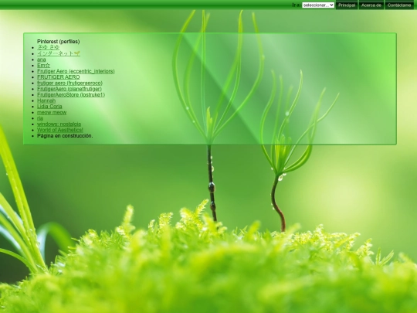Open FrutigerAero (planetfrutiger) link

point(69,89)
